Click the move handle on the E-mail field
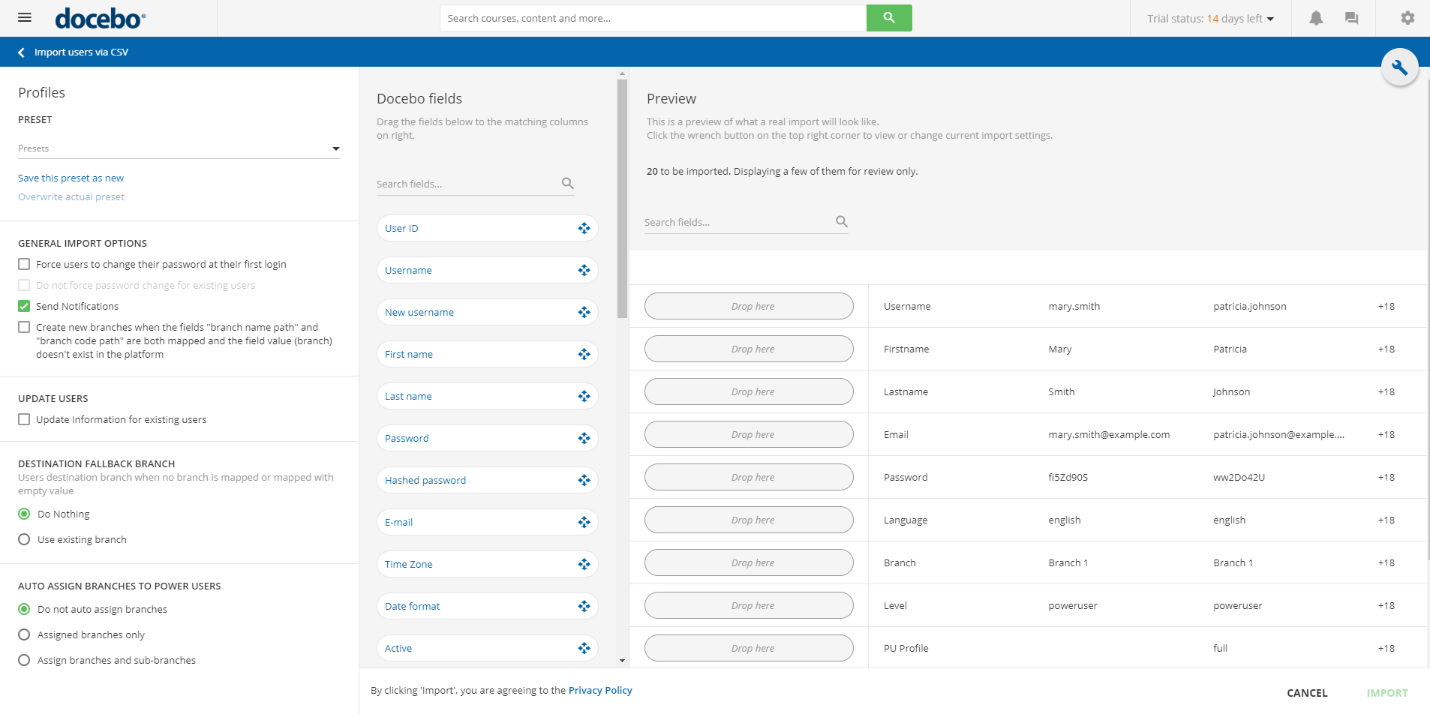The image size is (1430, 714). (x=584, y=522)
